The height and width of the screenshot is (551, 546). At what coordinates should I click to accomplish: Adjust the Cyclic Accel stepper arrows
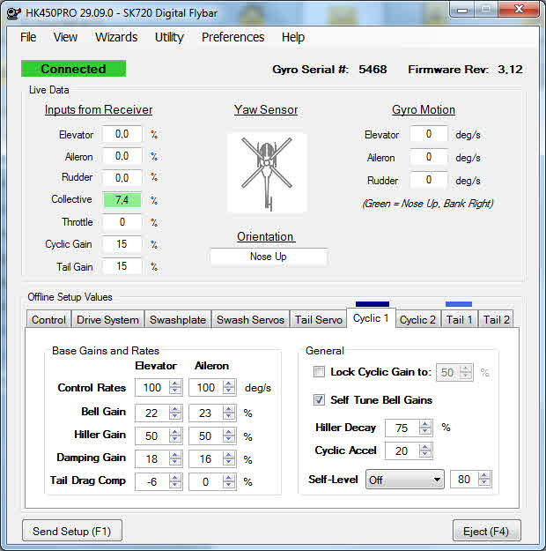425,450
